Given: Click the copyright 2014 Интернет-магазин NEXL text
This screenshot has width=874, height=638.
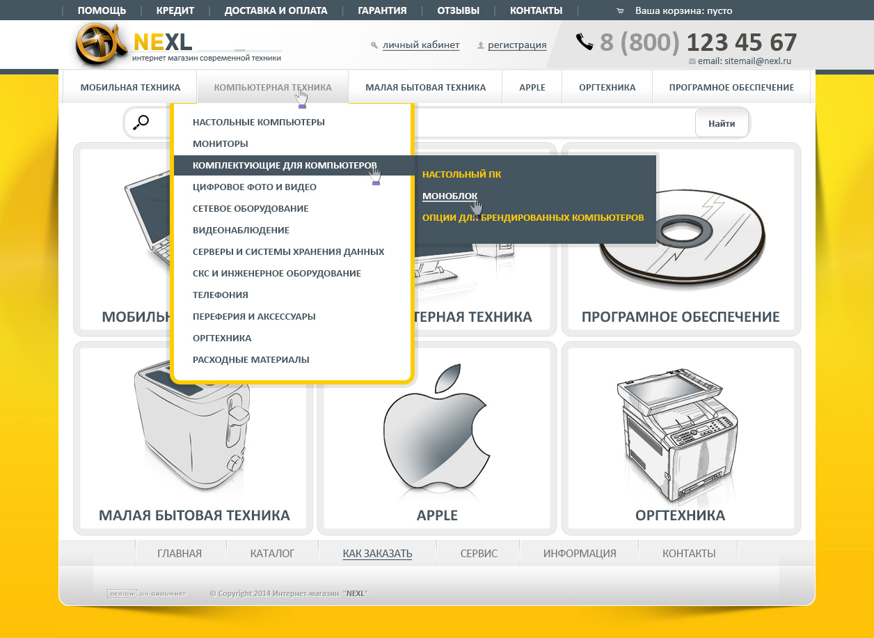Looking at the screenshot, I should (x=289, y=593).
